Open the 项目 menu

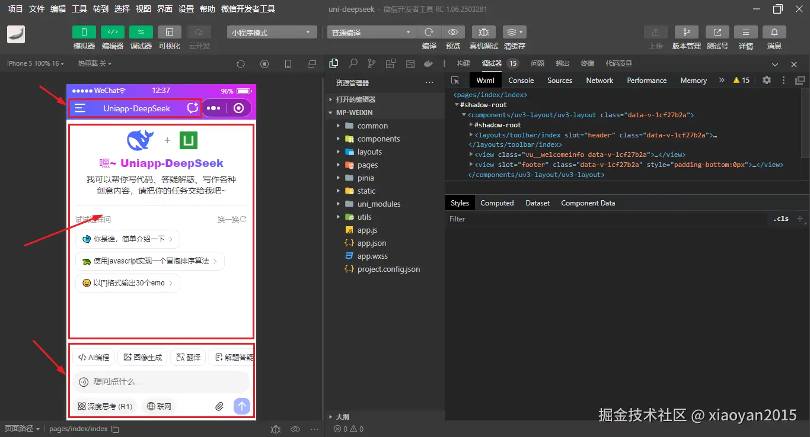point(15,9)
